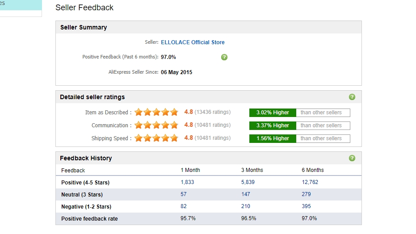Screen dimensions: 416x234
Task: Open 6 Months positive feedback count 12,762
Action: click(310, 182)
